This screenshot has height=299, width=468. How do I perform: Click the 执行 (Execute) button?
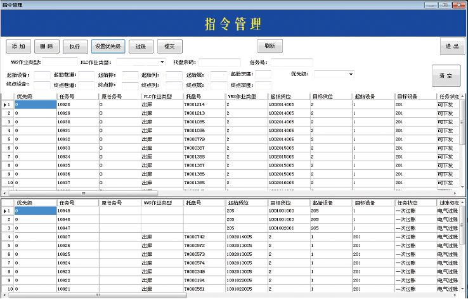[x=75, y=46]
